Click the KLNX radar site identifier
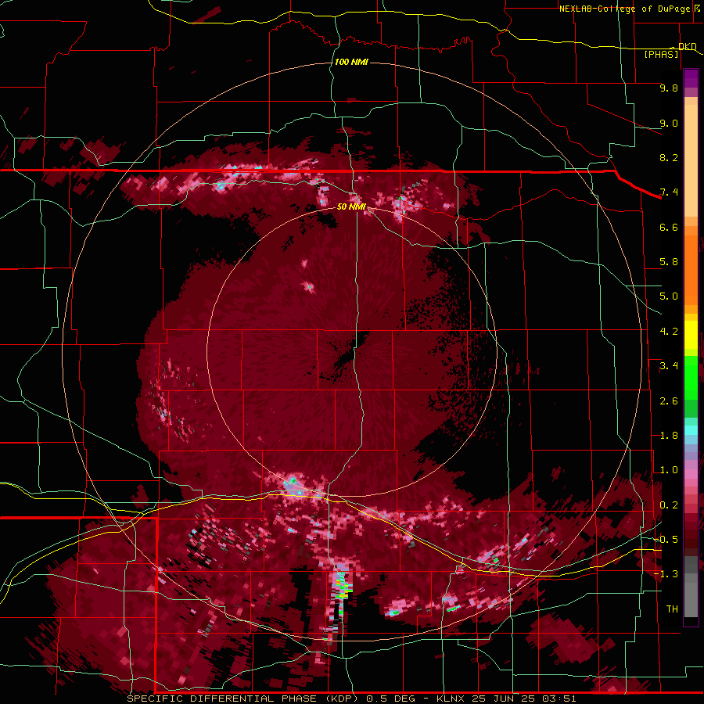This screenshot has width=704, height=704. (x=451, y=699)
